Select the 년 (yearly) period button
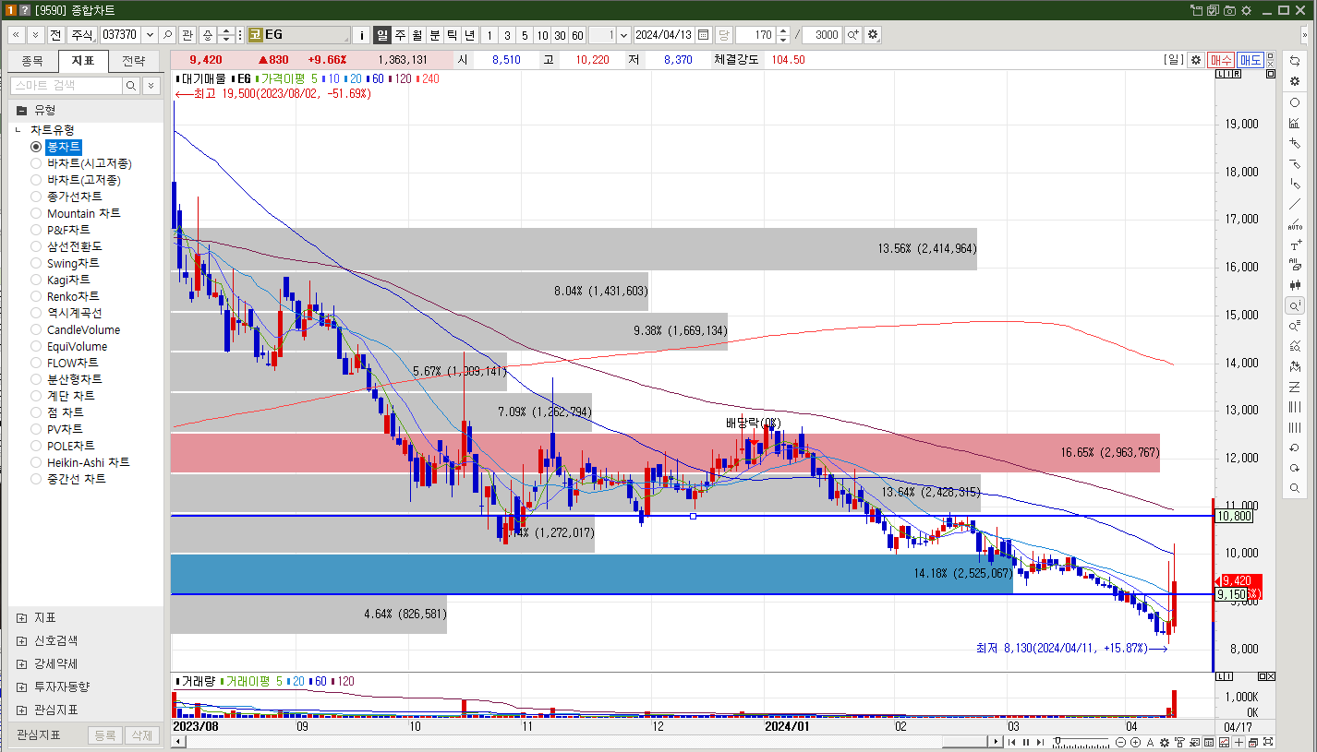Screen dimensions: 1317x752 click(469, 35)
